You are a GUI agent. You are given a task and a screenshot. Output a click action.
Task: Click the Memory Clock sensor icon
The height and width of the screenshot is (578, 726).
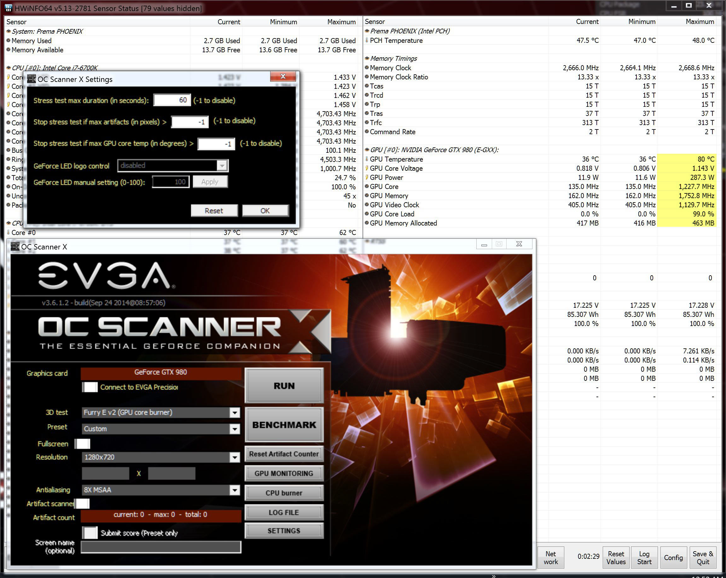pos(366,67)
